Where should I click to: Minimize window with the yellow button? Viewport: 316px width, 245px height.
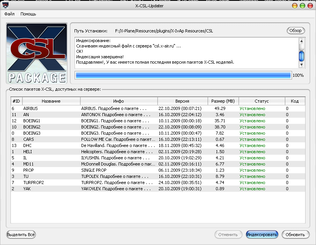[x=295, y=6]
